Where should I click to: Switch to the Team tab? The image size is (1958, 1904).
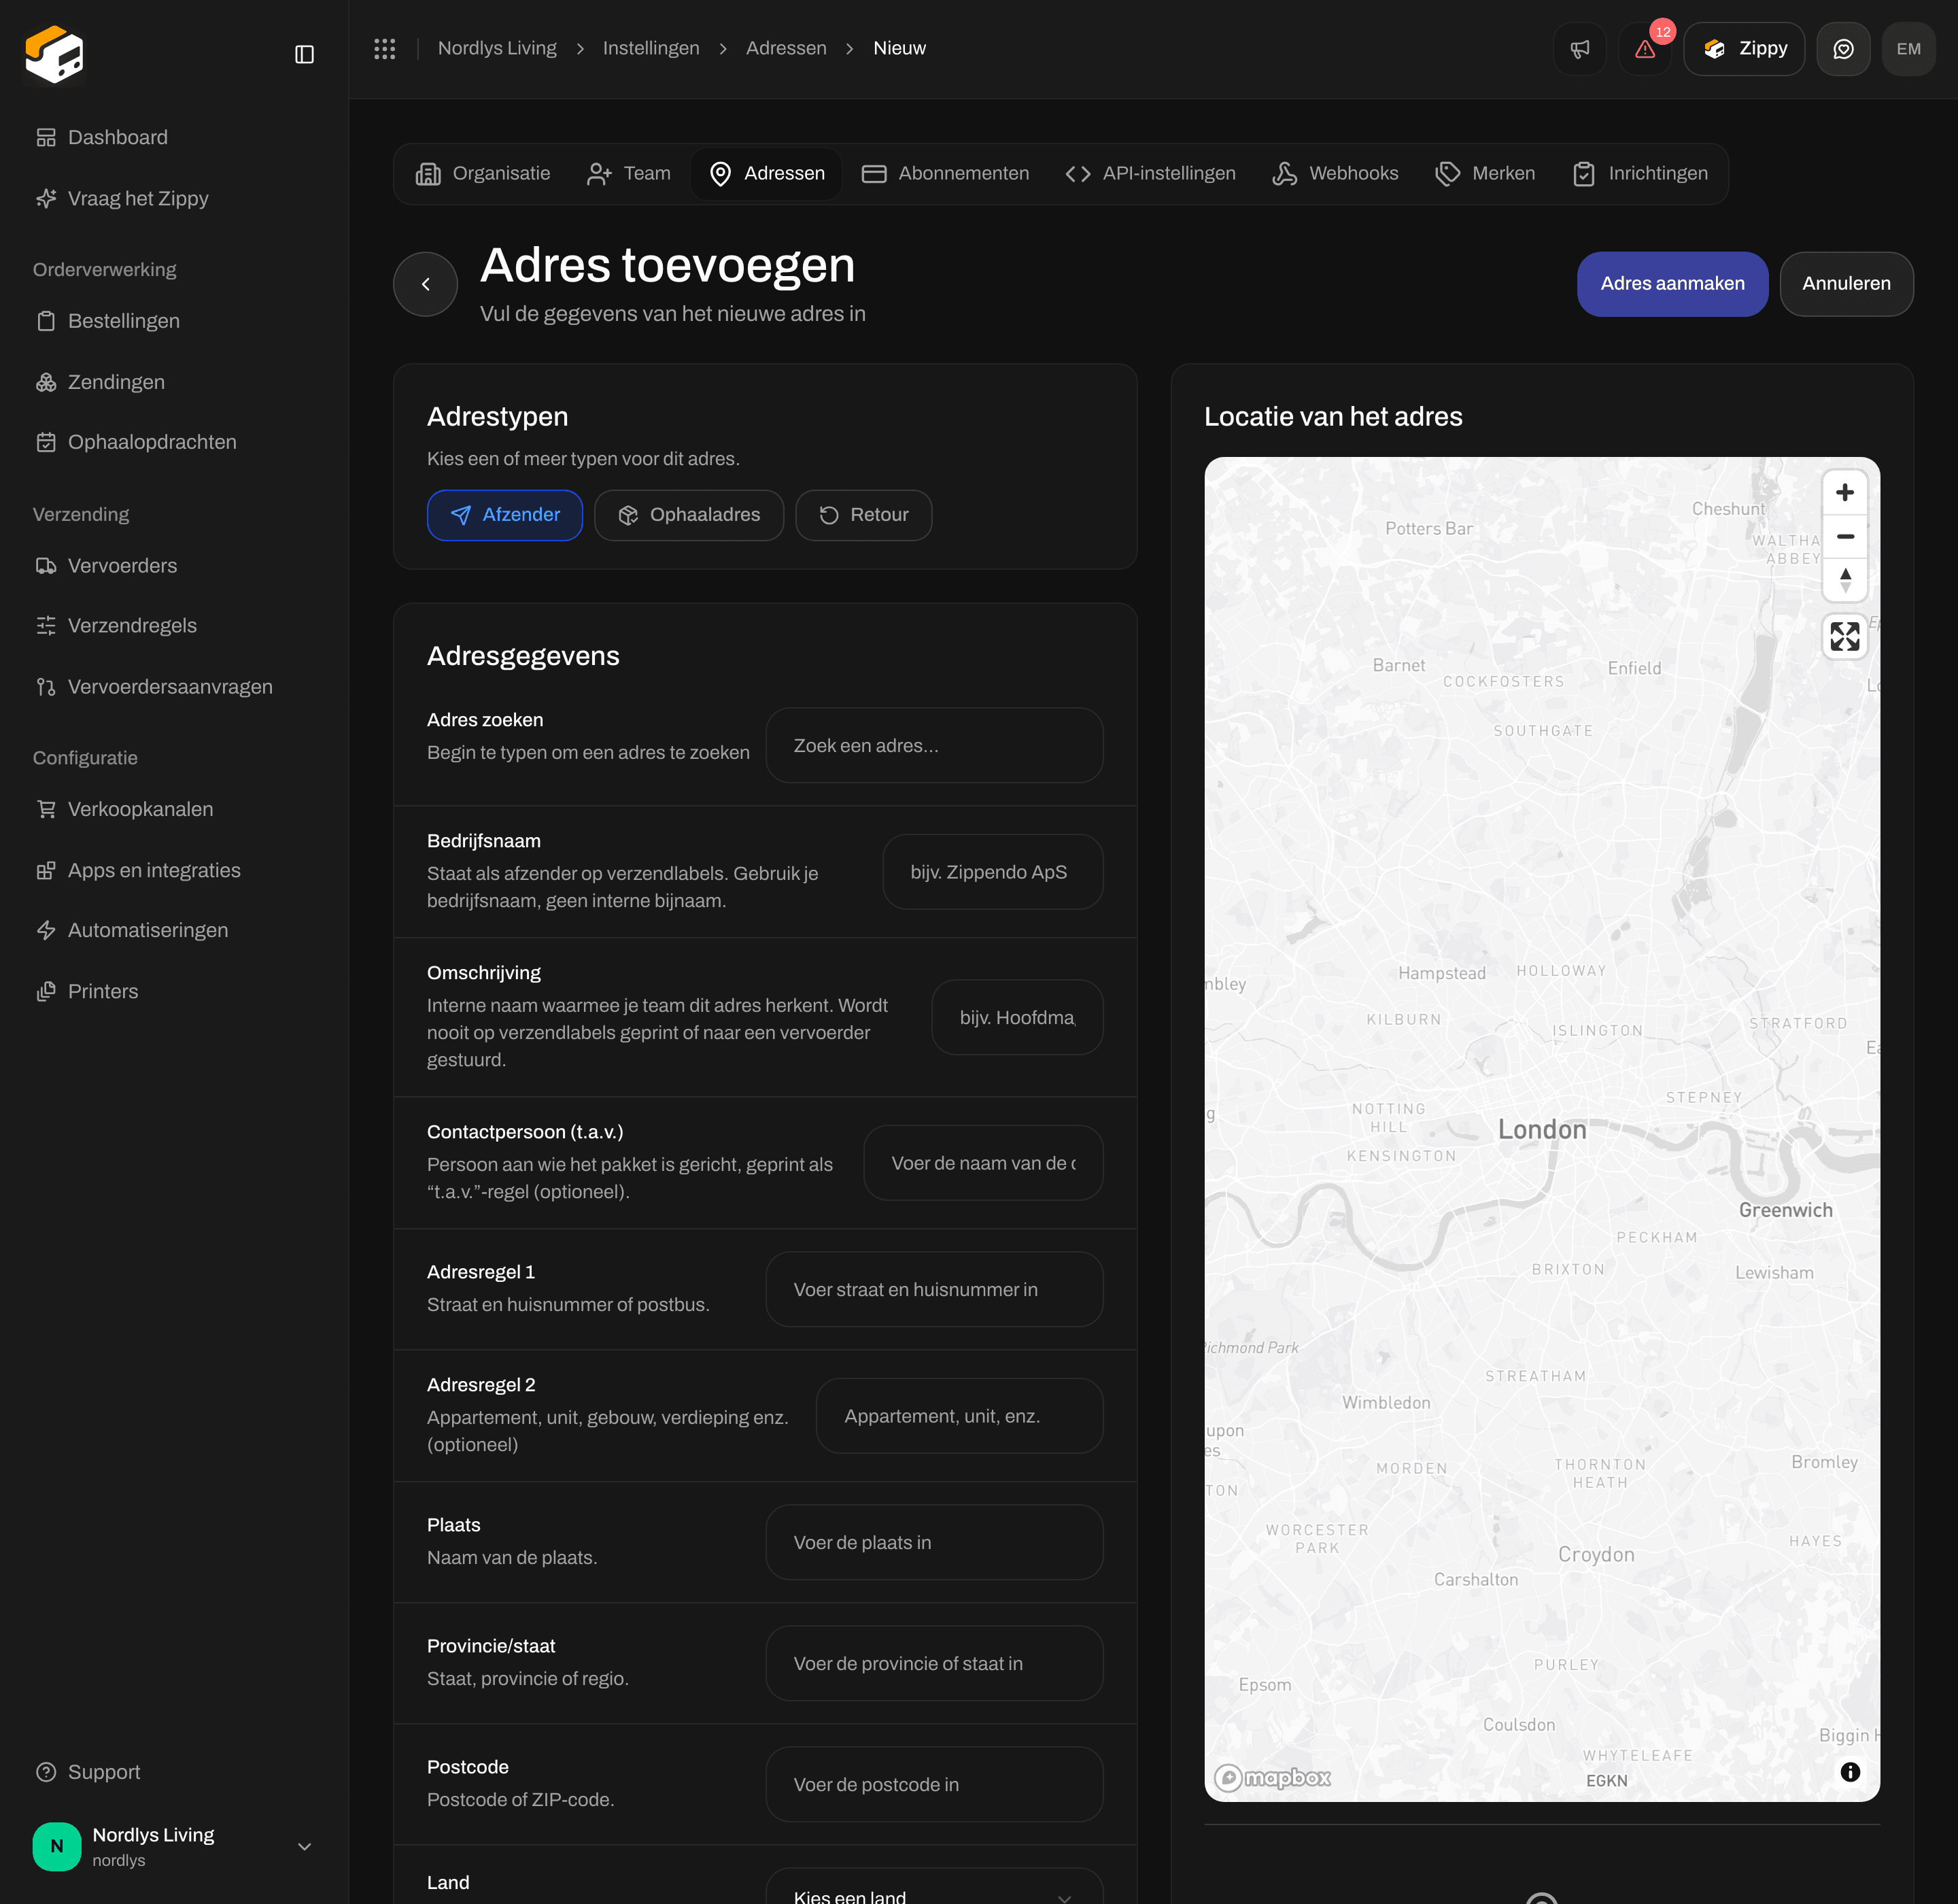(629, 174)
